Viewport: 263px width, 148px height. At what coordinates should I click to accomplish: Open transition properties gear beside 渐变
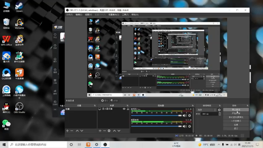tap(219, 110)
